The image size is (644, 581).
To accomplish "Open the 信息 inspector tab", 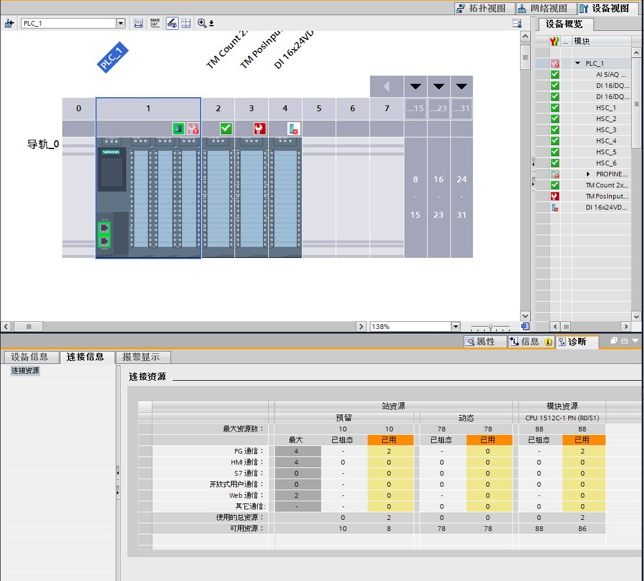I will point(530,342).
